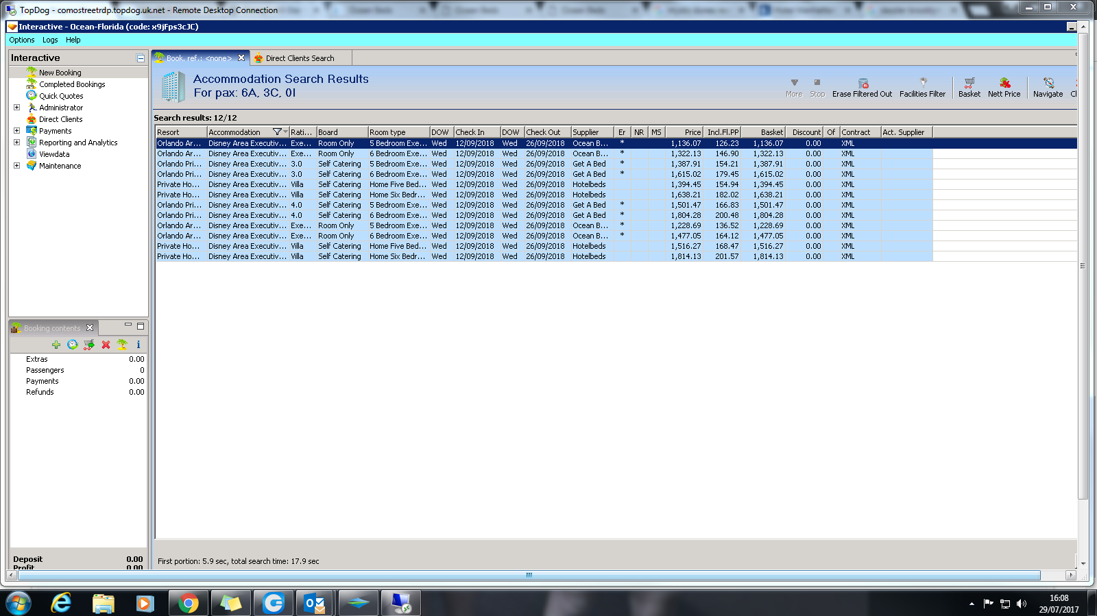Click the Payments money icon
Screen dimensions: 1097x616
pyautogui.click(x=32, y=131)
